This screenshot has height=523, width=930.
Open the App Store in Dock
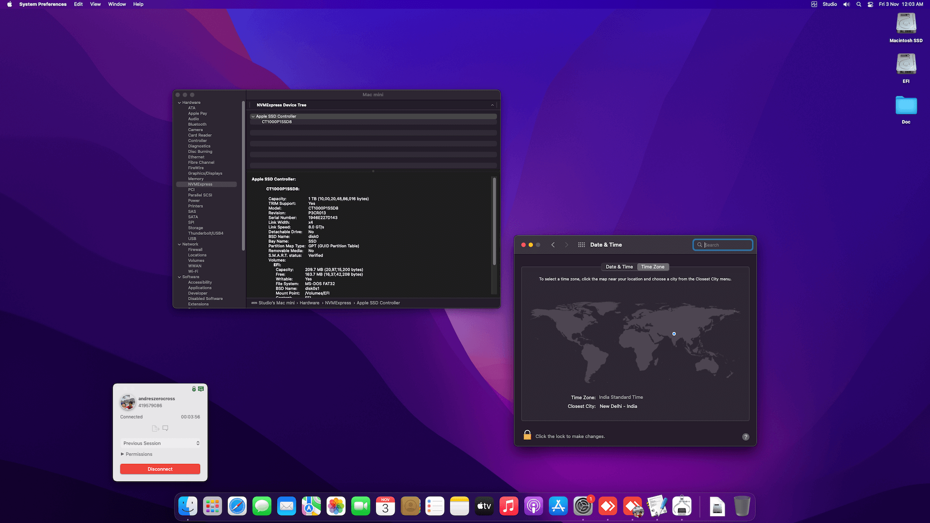click(x=558, y=507)
